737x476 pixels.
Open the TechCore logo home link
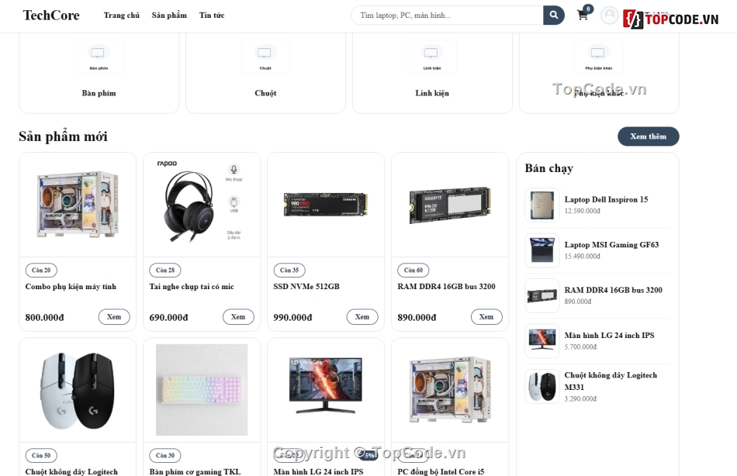coord(51,15)
